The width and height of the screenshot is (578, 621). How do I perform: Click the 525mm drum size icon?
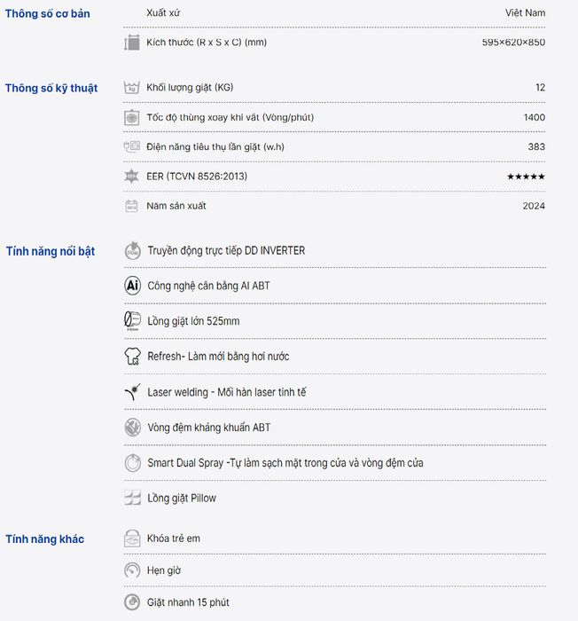(133, 321)
